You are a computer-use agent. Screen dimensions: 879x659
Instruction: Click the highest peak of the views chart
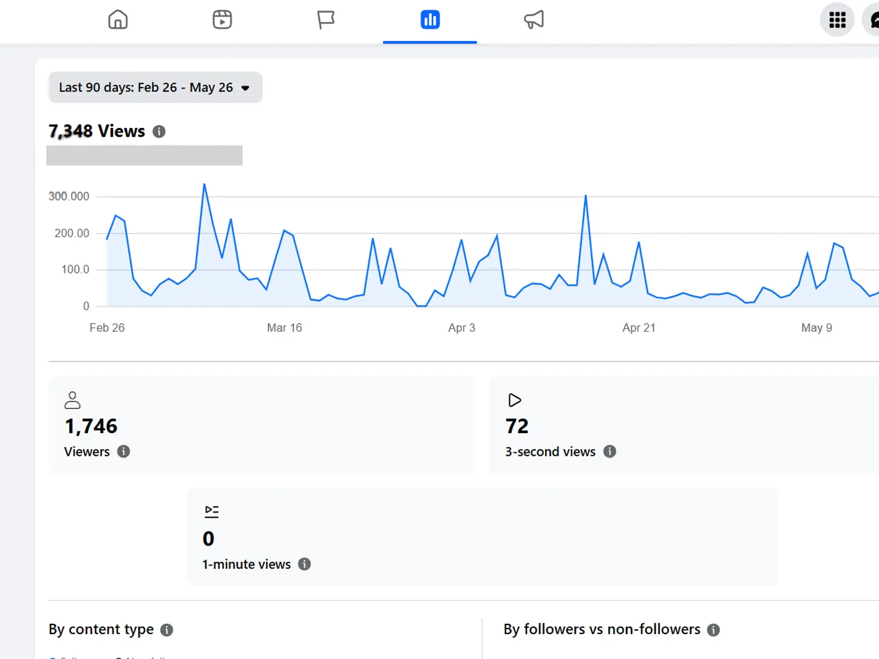point(205,184)
